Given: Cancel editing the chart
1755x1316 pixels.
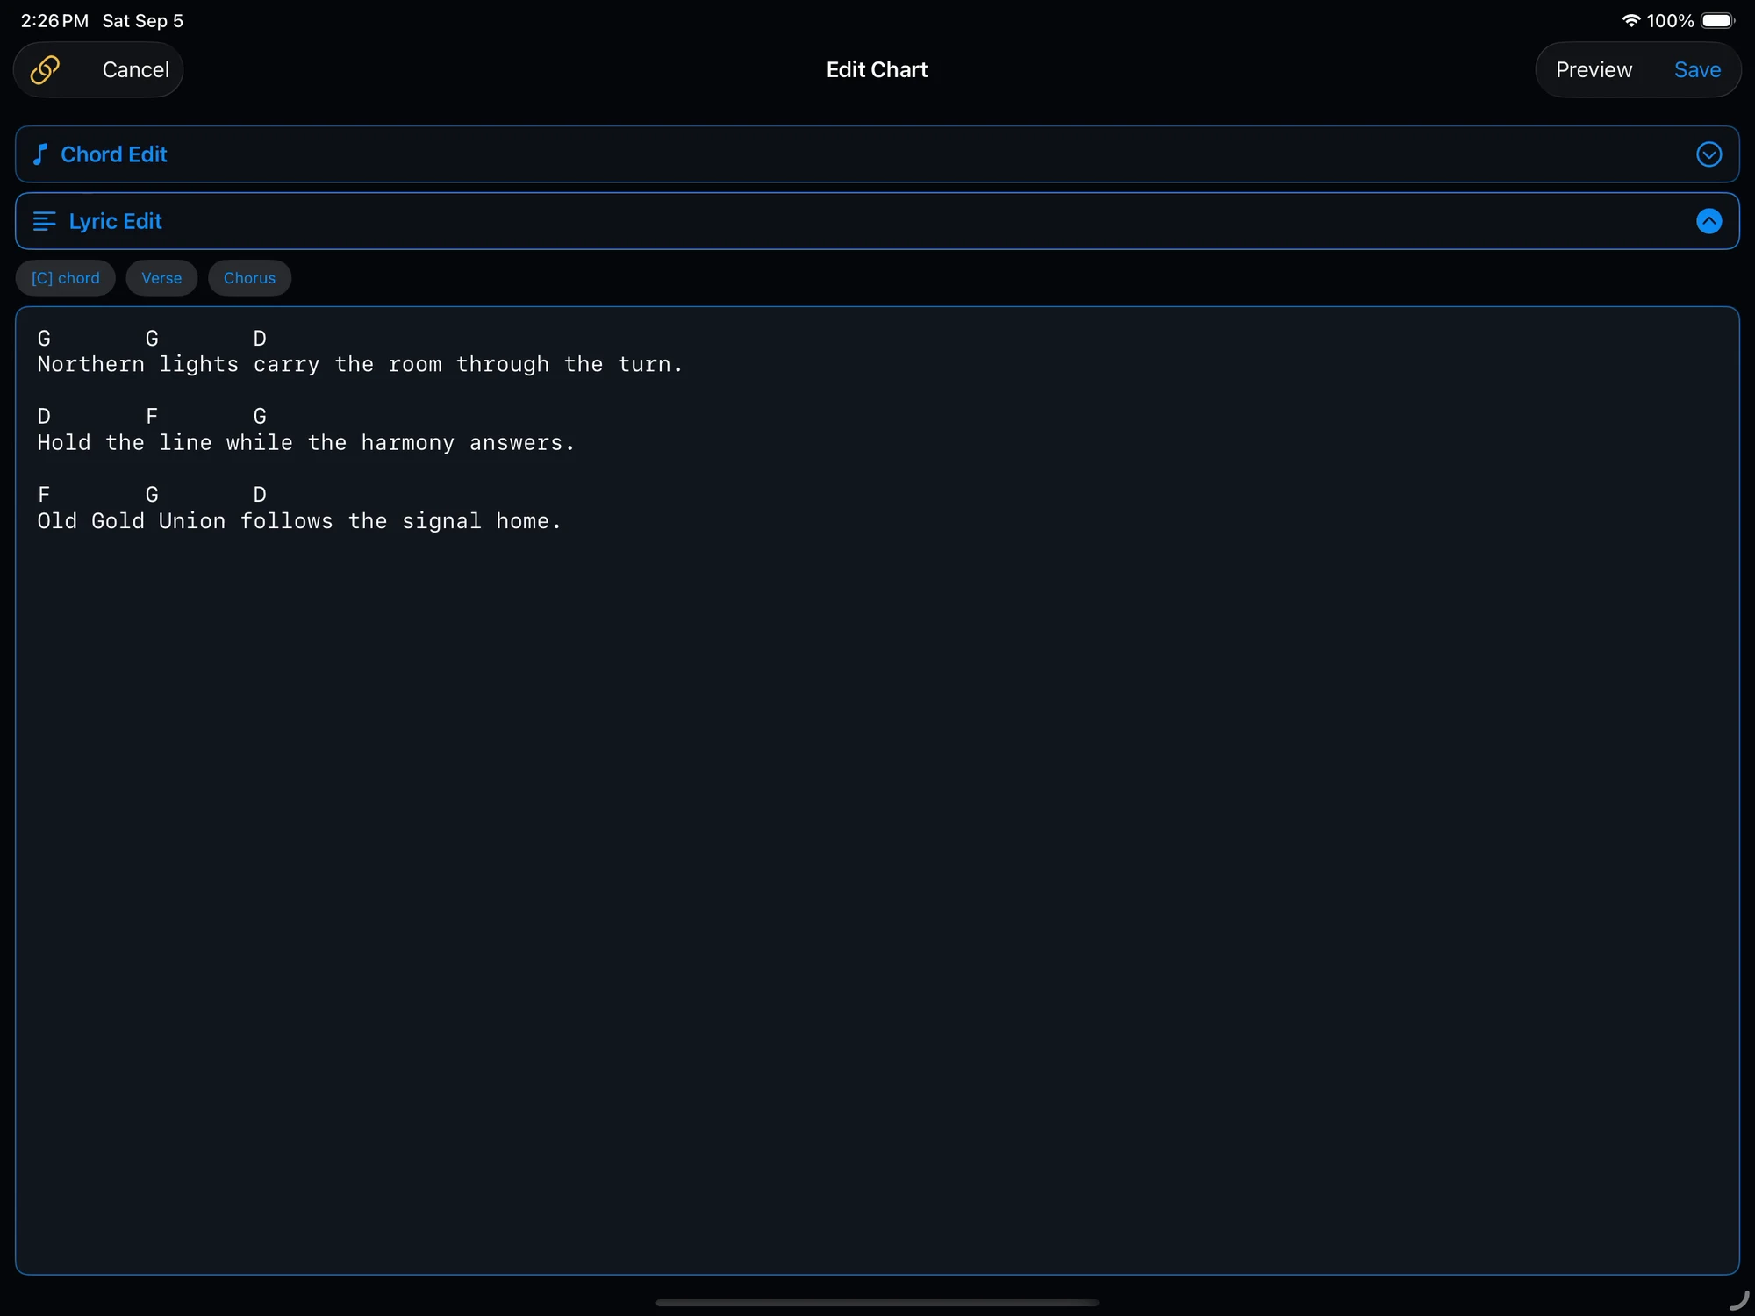Looking at the screenshot, I should 135,69.
